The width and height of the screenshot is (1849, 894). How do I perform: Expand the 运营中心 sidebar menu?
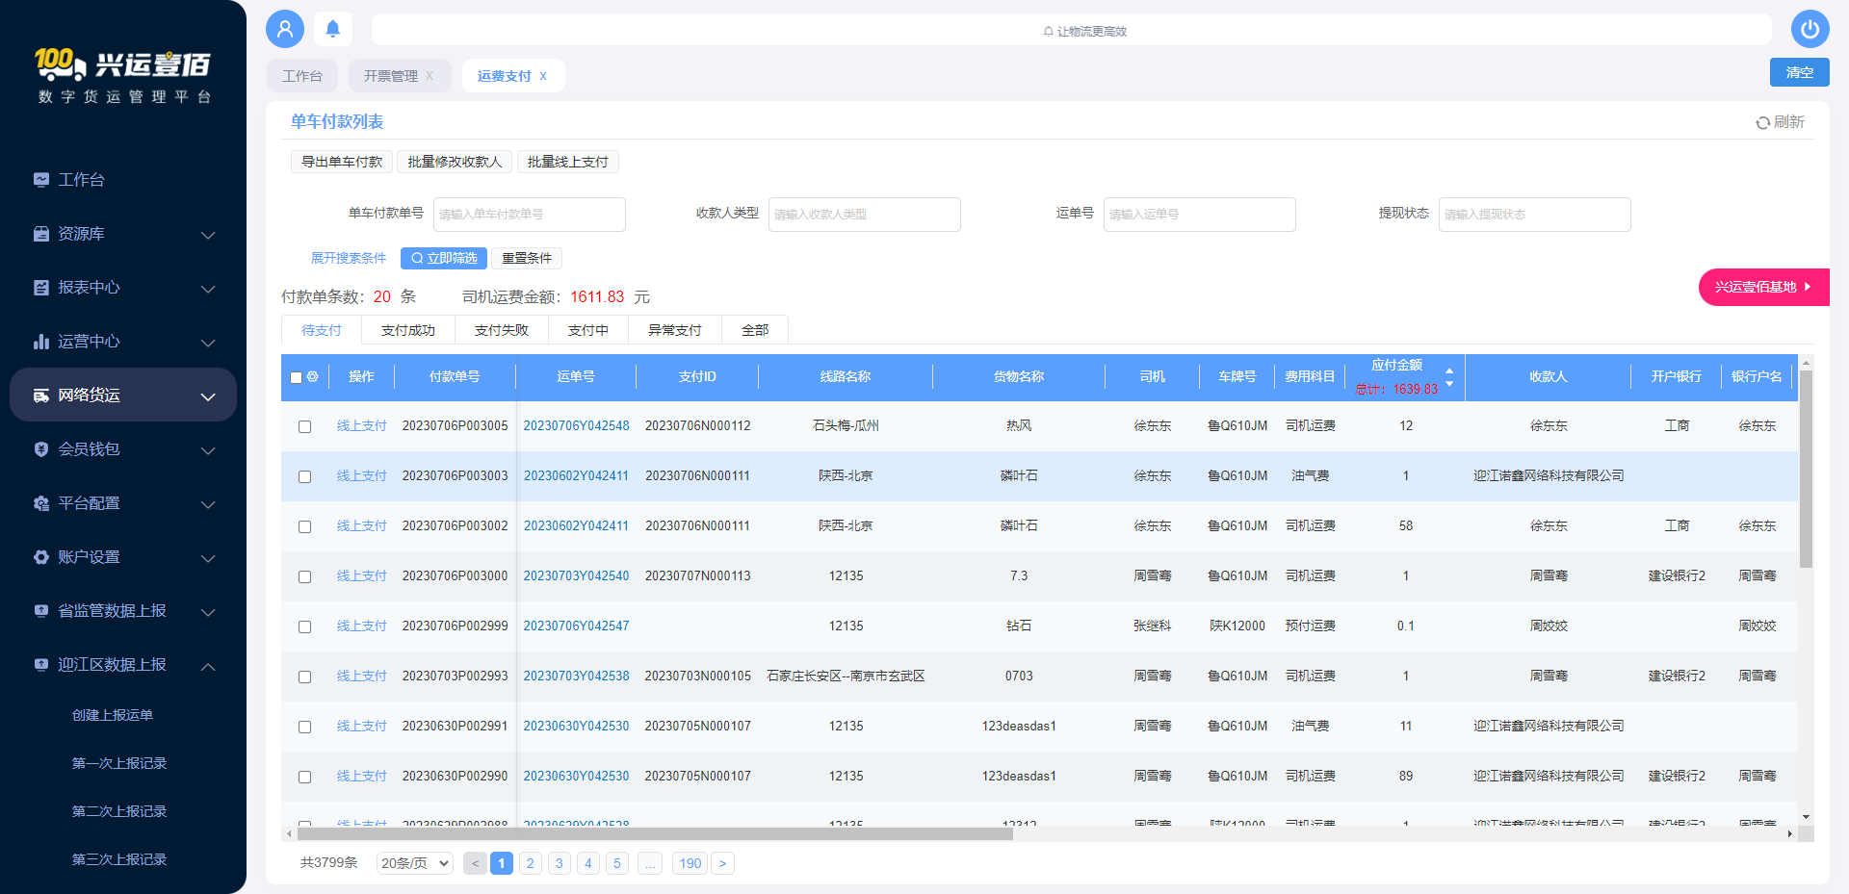208,343
